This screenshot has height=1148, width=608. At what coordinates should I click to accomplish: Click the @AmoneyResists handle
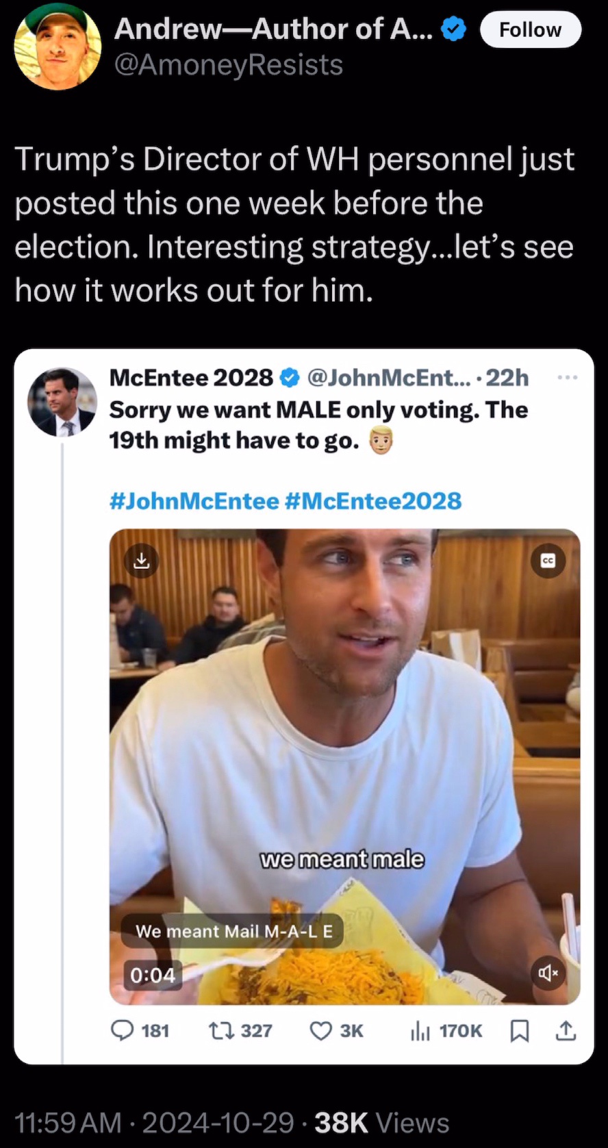click(229, 65)
